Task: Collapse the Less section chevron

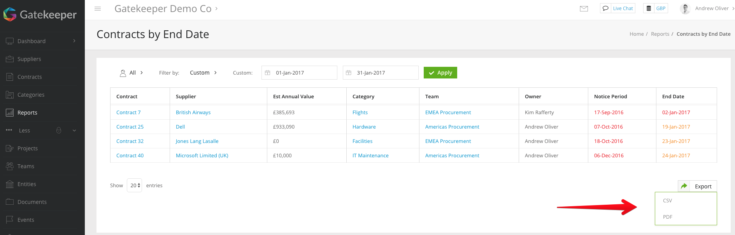Action: click(74, 131)
